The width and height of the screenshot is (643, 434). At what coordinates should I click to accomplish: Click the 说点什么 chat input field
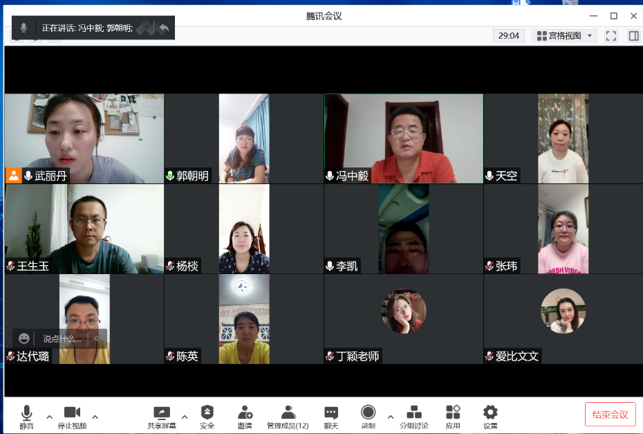(62, 338)
